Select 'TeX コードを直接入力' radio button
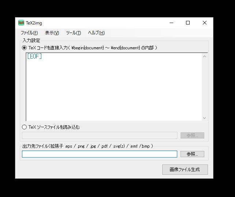235x197 pixels. coord(24,48)
